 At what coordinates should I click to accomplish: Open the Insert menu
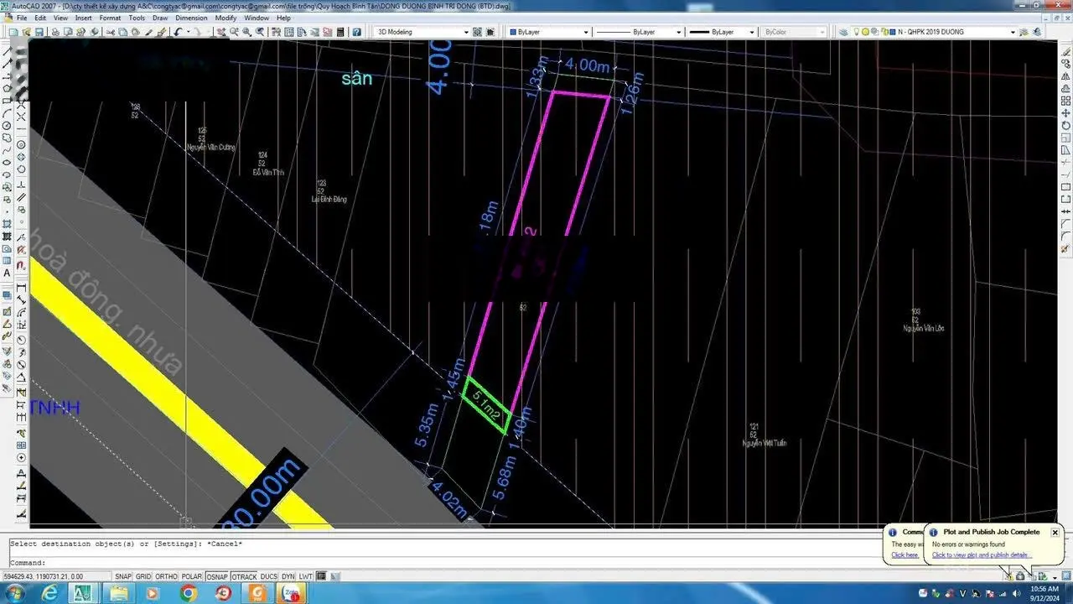pos(84,18)
